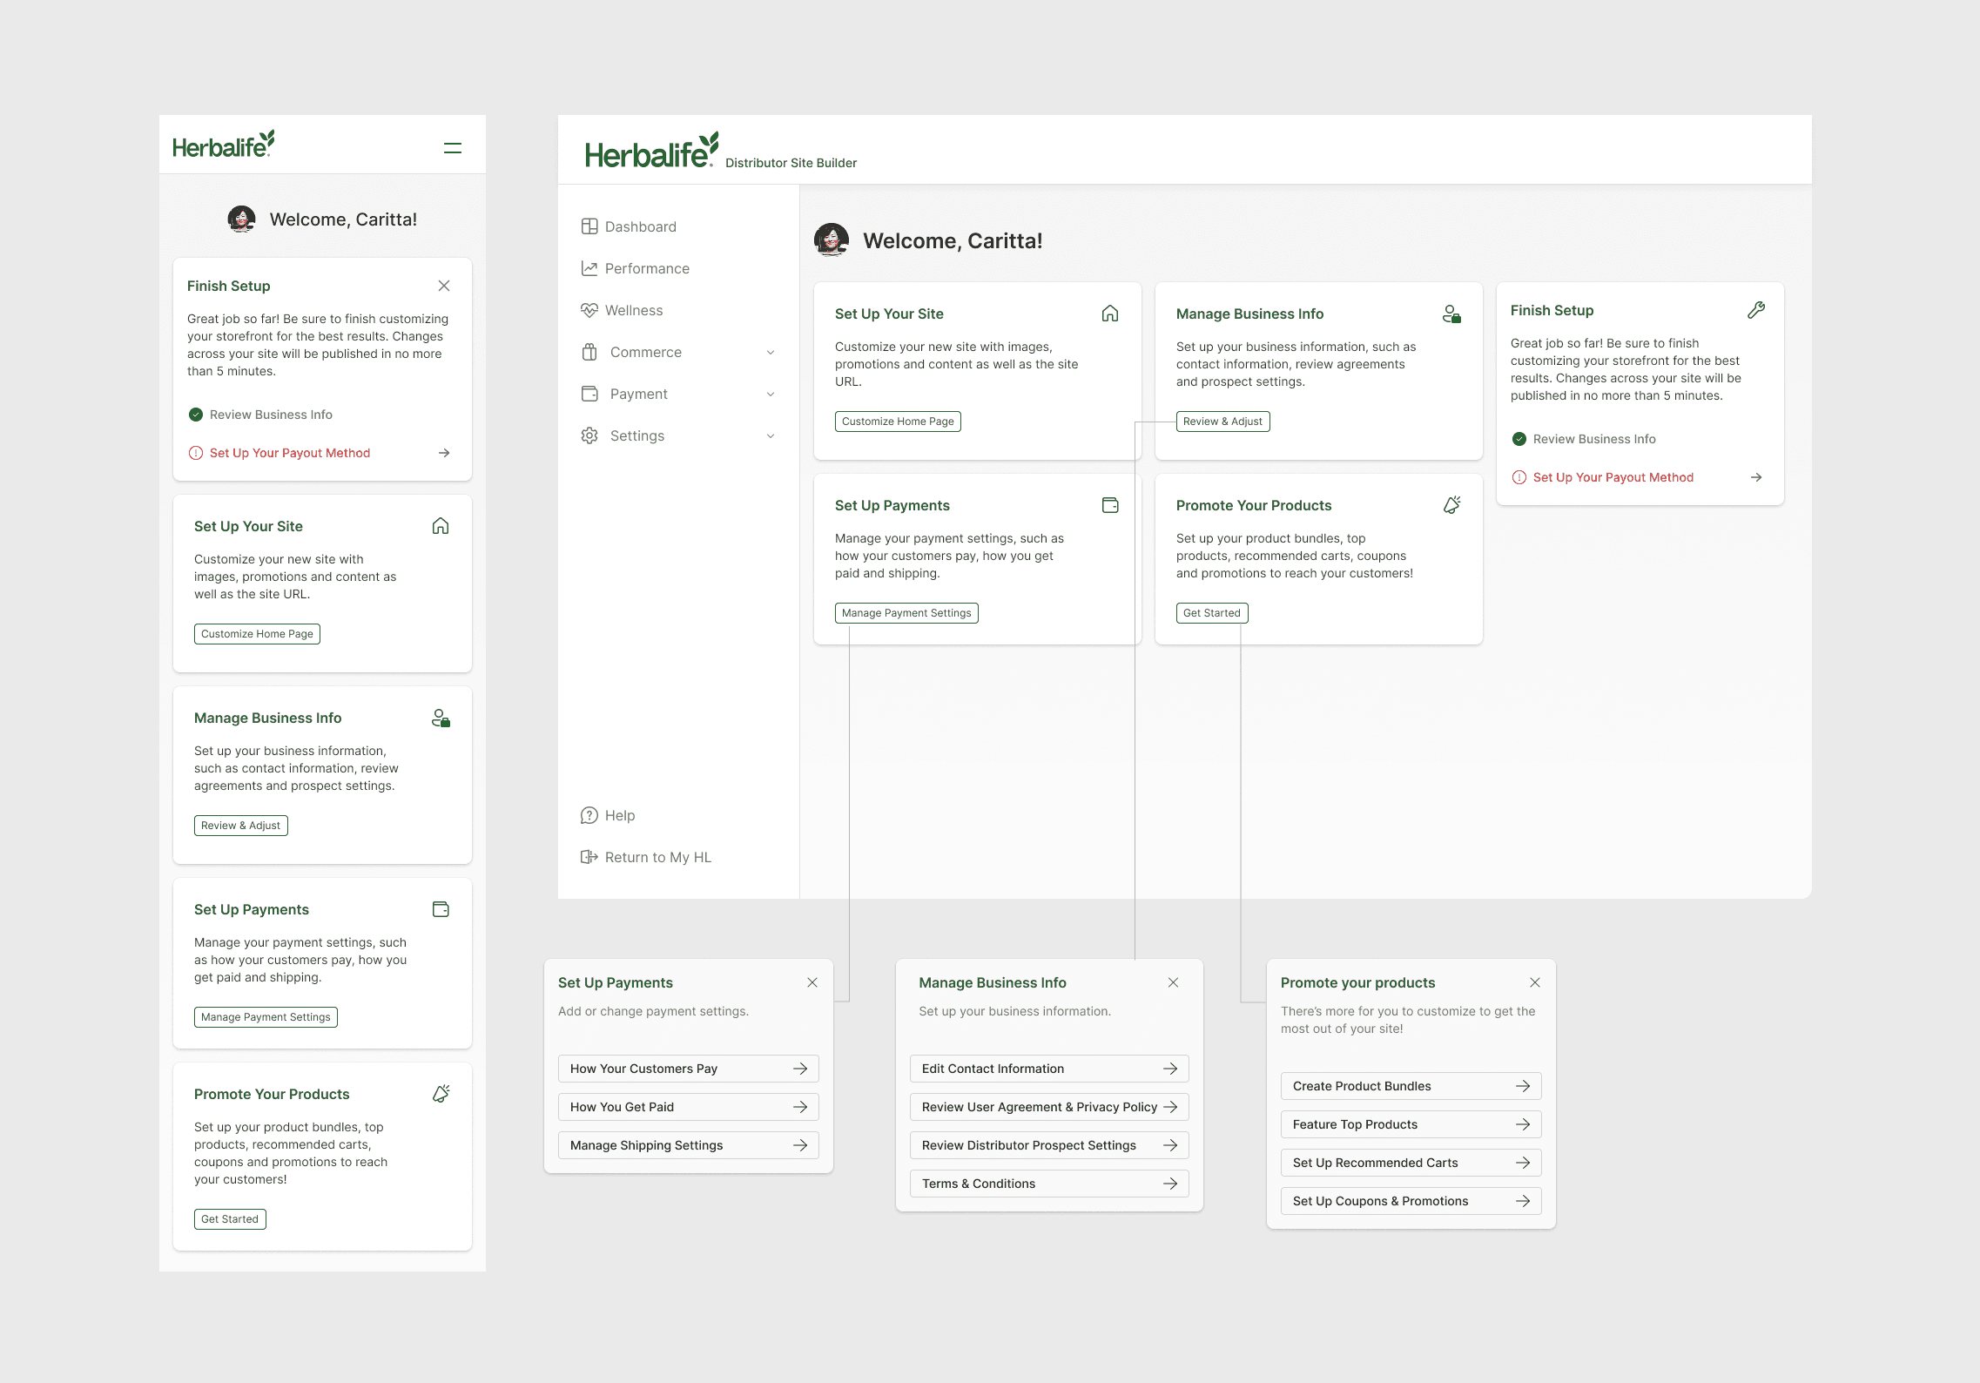The width and height of the screenshot is (1980, 1383).
Task: Open How You Get Paid
Action: (689, 1107)
